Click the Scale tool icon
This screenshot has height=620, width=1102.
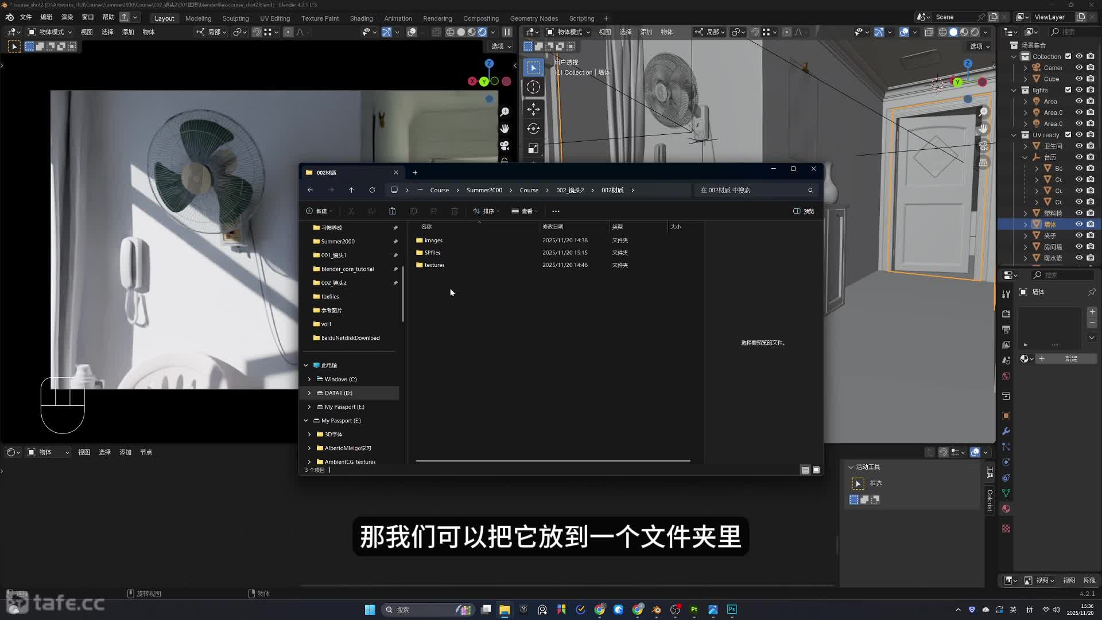point(533,149)
